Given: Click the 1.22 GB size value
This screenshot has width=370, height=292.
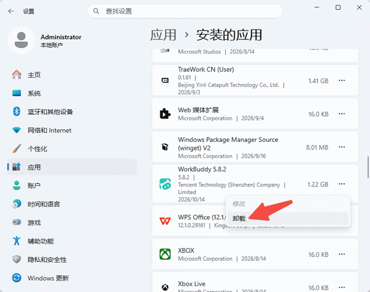Looking at the screenshot, I should tap(318, 184).
